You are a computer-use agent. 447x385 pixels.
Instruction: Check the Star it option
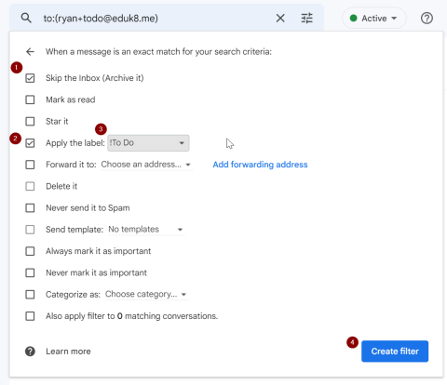30,121
